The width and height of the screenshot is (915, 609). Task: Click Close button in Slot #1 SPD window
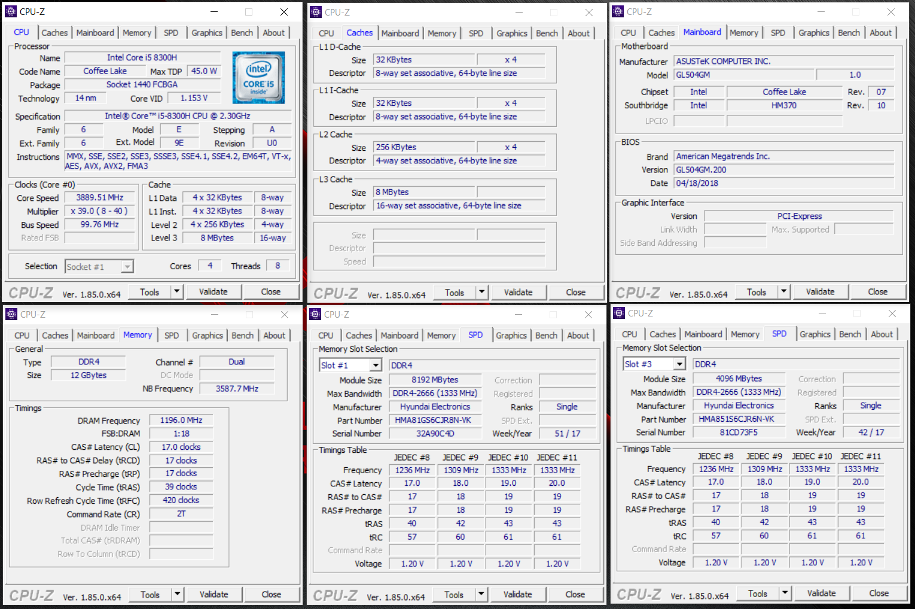tap(575, 594)
